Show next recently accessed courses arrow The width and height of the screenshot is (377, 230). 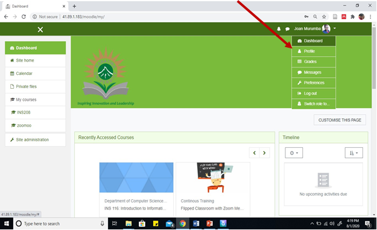(x=264, y=153)
